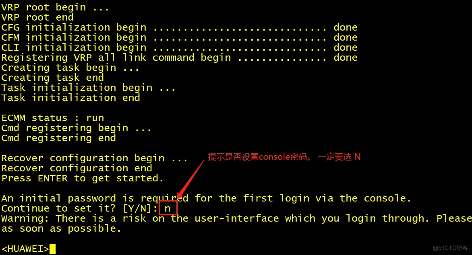Click 'Creating task end' line
Screen dimensions: 472x255
click(53, 78)
